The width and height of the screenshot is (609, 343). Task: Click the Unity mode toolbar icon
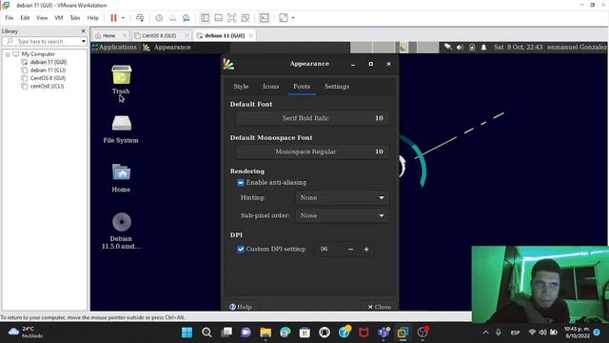246,18
